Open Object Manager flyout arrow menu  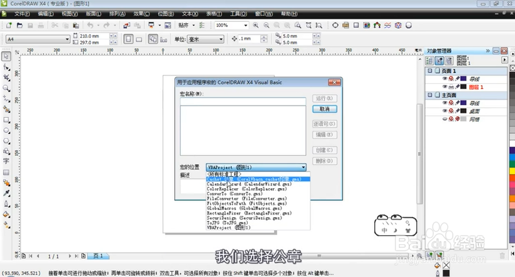pos(505,60)
